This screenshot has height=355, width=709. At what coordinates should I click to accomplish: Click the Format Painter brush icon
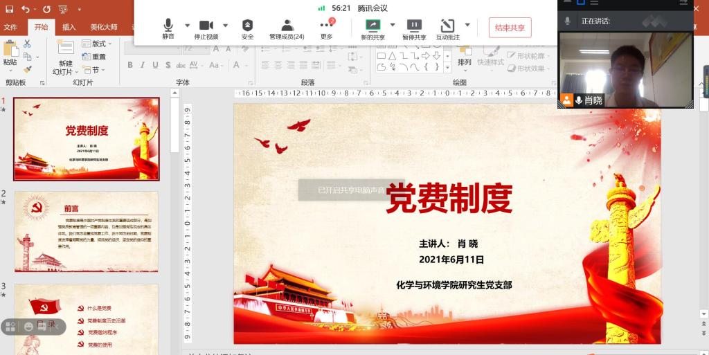pyautogui.click(x=28, y=69)
